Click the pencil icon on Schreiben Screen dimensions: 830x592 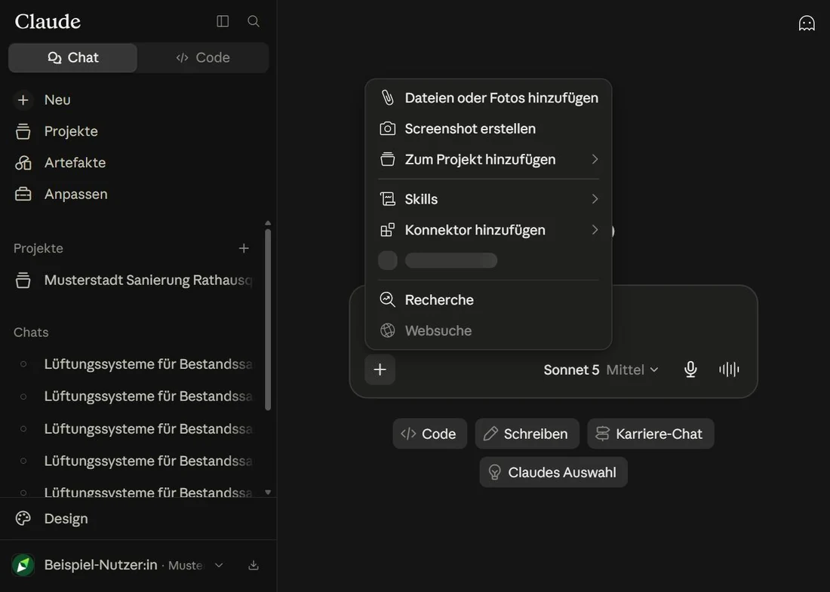click(x=490, y=434)
